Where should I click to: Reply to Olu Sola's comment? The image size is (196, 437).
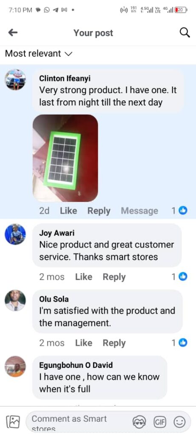click(114, 343)
